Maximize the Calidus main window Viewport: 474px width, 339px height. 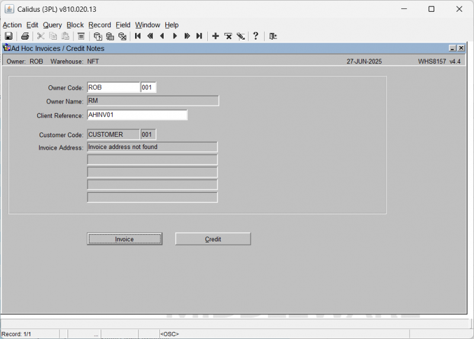(x=431, y=9)
